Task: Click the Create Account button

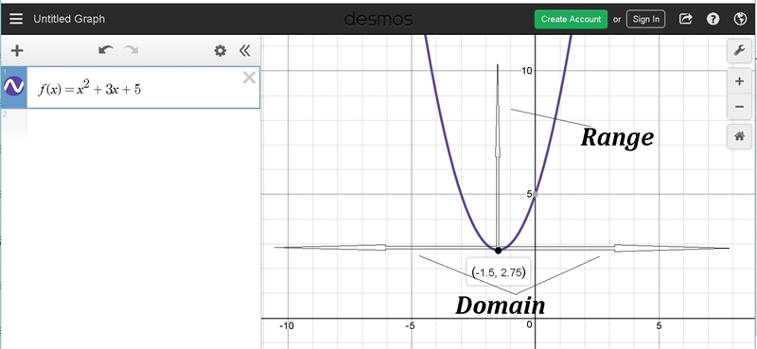Action: [x=571, y=19]
